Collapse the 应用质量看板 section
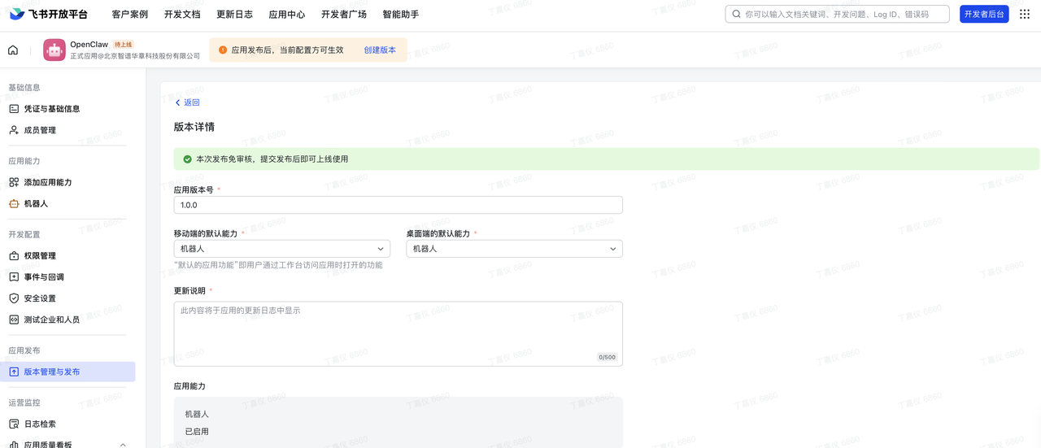This screenshot has height=448, width=1041. click(x=123, y=445)
